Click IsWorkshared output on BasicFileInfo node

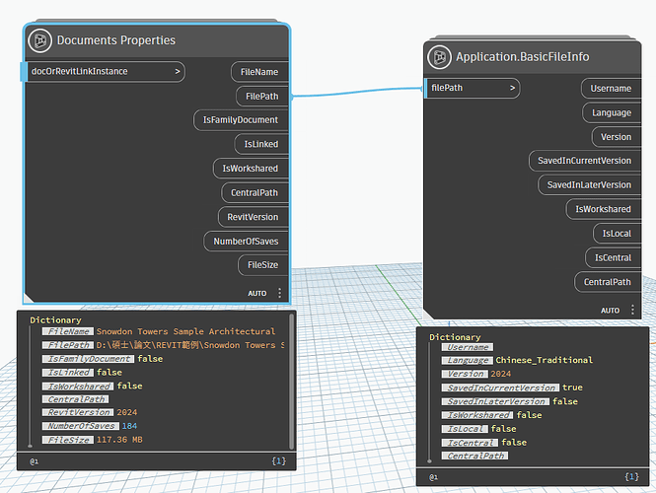[604, 209]
